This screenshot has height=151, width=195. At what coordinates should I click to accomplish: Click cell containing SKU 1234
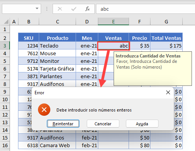28,46
